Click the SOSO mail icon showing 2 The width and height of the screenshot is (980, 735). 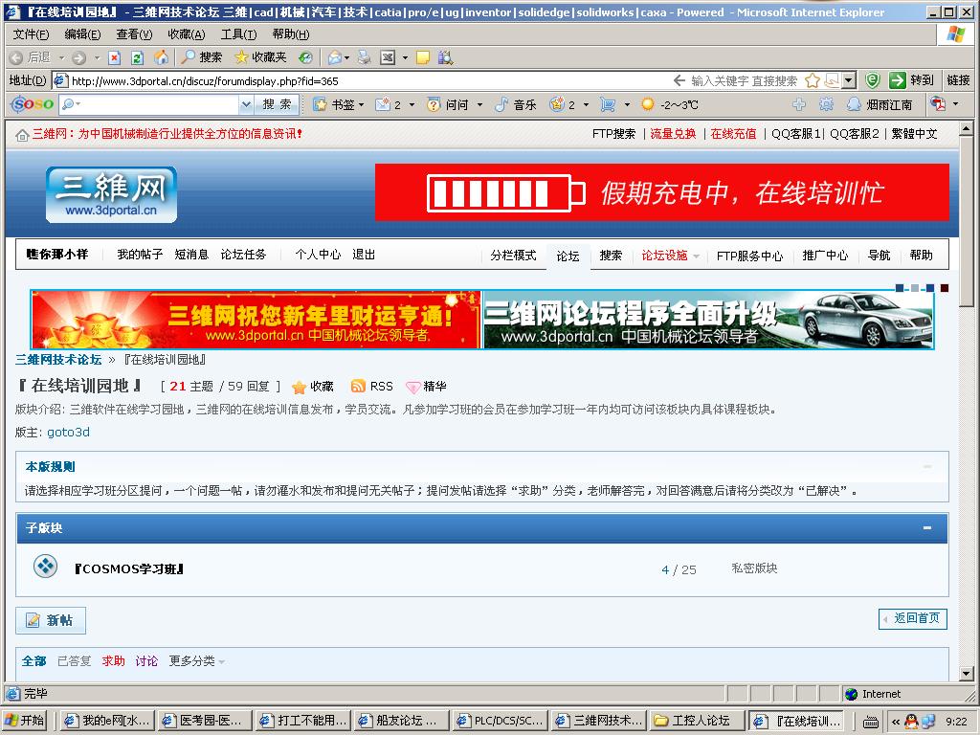[383, 104]
